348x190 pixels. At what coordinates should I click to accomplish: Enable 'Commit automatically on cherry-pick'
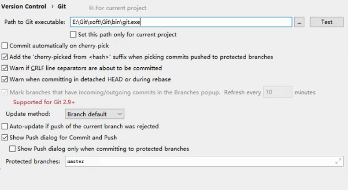click(x=5, y=46)
